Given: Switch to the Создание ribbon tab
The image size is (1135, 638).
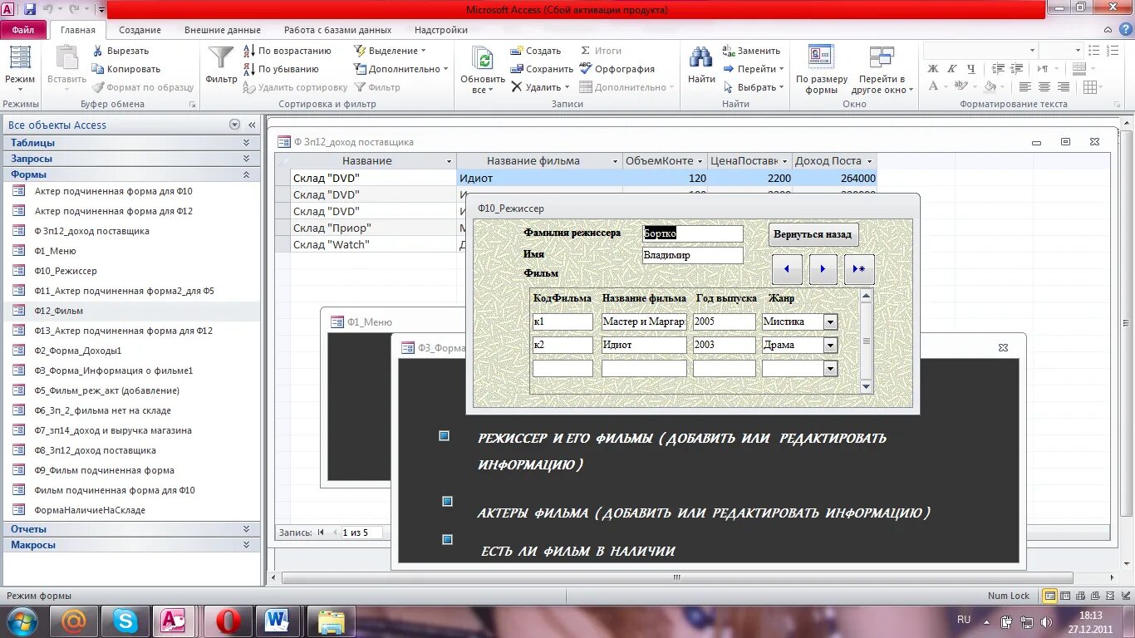Looking at the screenshot, I should 140,30.
